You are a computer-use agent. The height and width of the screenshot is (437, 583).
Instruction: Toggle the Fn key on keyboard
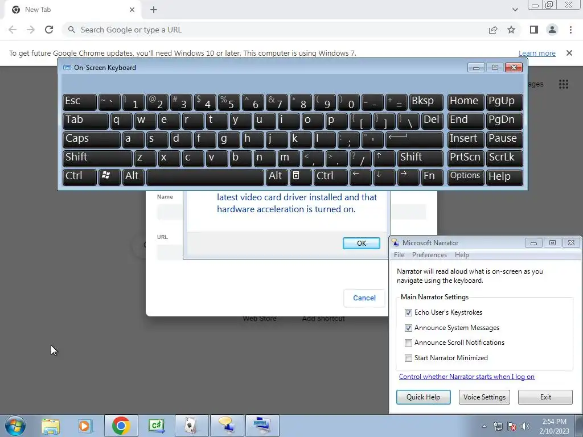coord(432,177)
